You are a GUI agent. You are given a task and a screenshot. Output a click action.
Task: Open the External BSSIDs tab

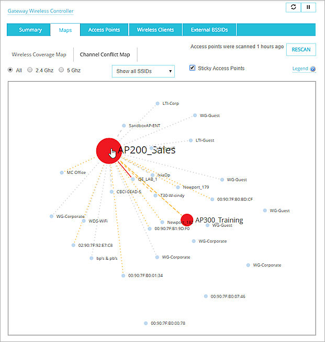[209, 30]
